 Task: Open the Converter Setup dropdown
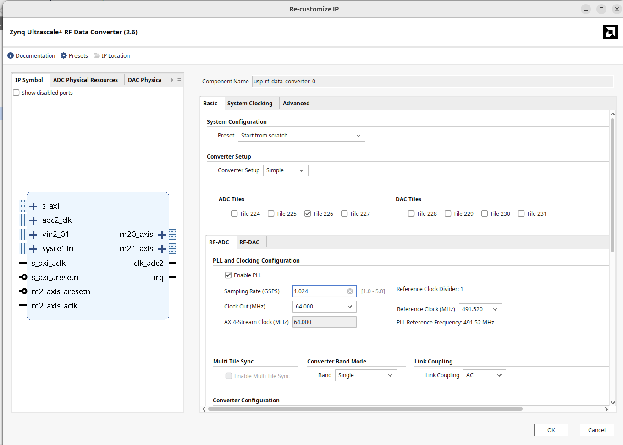(301, 170)
